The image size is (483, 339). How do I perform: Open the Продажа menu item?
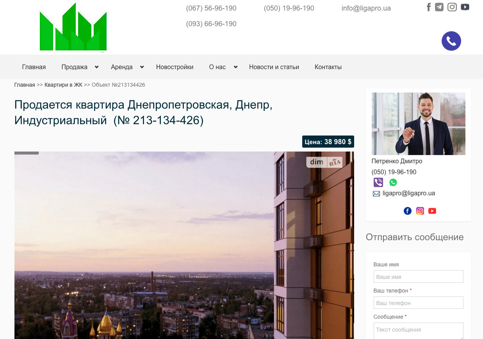pos(75,67)
